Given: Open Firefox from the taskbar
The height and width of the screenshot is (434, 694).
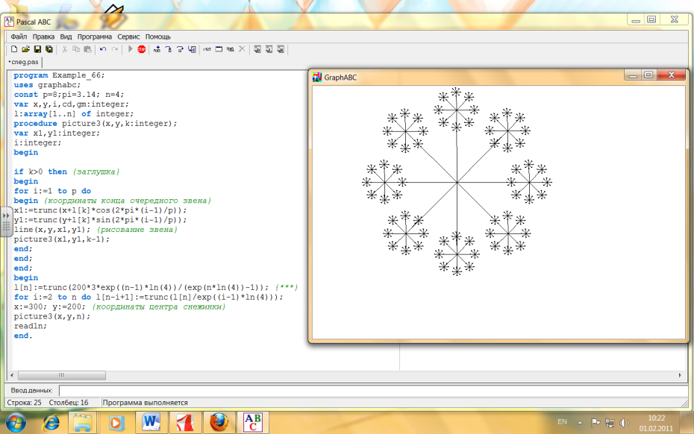Looking at the screenshot, I should pyautogui.click(x=219, y=423).
